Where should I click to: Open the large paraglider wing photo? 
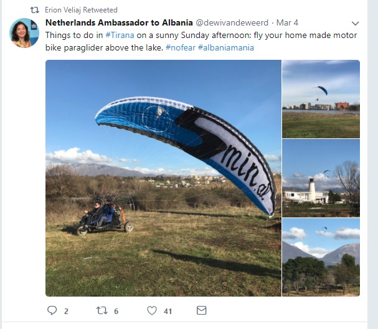tap(163, 178)
